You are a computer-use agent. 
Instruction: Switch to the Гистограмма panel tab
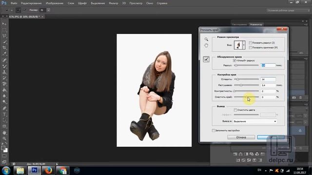click(x=239, y=25)
